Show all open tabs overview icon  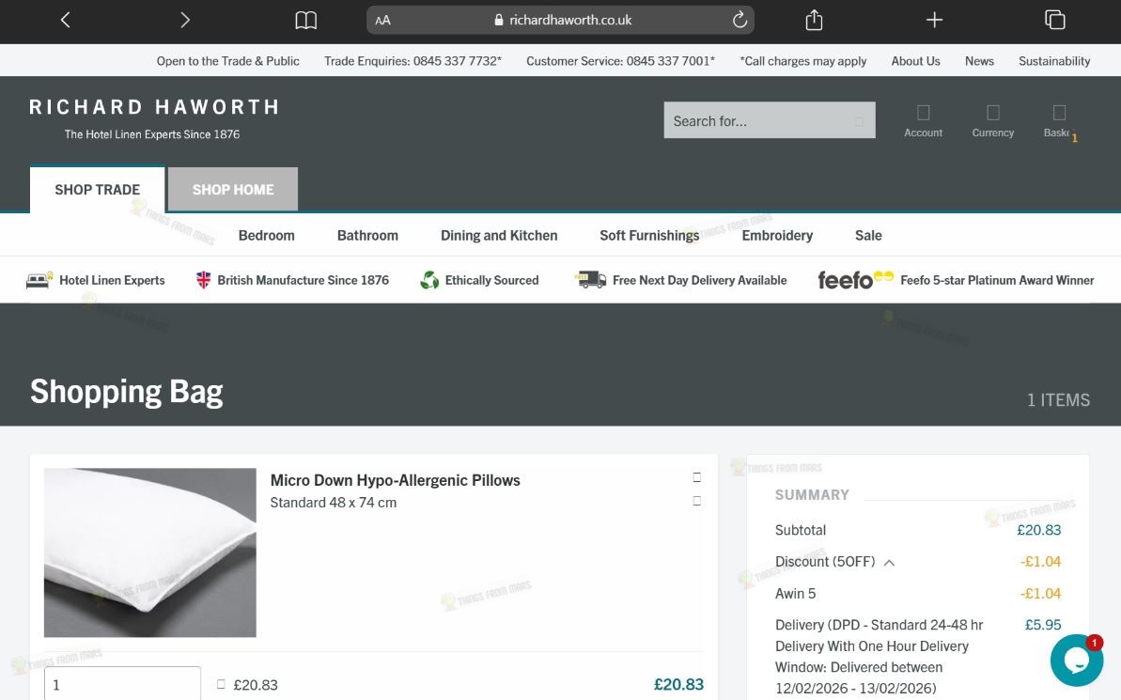coord(1054,20)
